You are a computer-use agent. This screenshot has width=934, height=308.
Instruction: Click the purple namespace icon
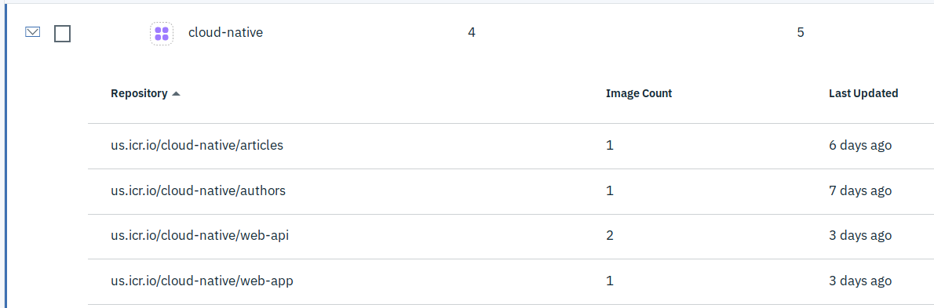tap(162, 33)
